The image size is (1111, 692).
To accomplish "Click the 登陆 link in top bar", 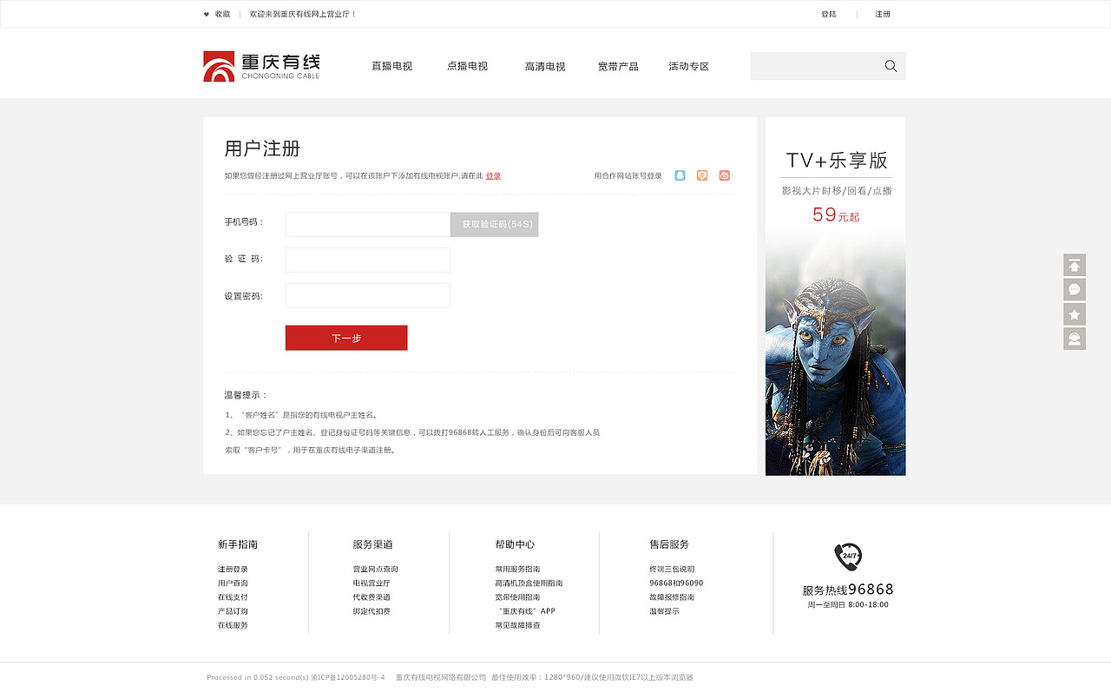I will click(x=829, y=14).
